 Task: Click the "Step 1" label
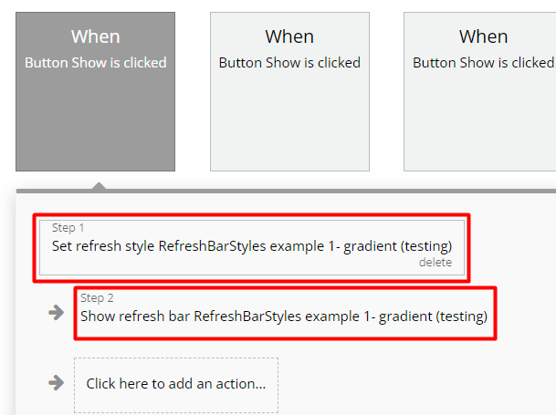click(68, 228)
